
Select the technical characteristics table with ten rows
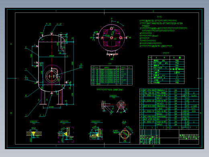[x=166, y=70]
